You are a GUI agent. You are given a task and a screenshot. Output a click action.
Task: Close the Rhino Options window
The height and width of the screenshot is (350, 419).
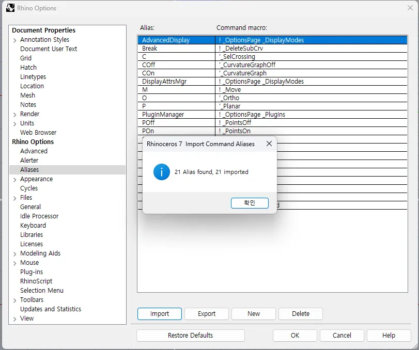410,8
